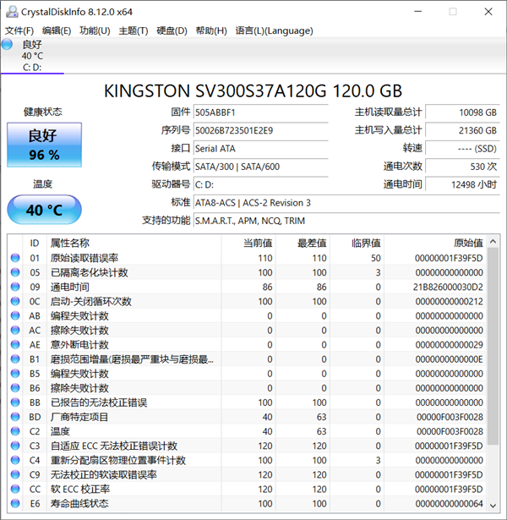Click the 固件 firmware value field
The width and height of the screenshot is (507, 520).
264,112
